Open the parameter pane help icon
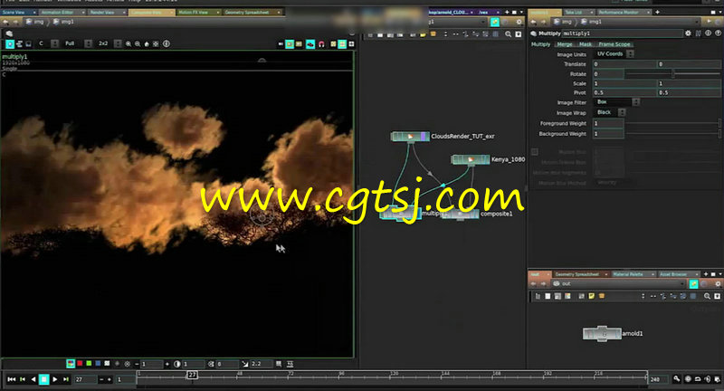The image size is (724, 391). tap(718, 33)
